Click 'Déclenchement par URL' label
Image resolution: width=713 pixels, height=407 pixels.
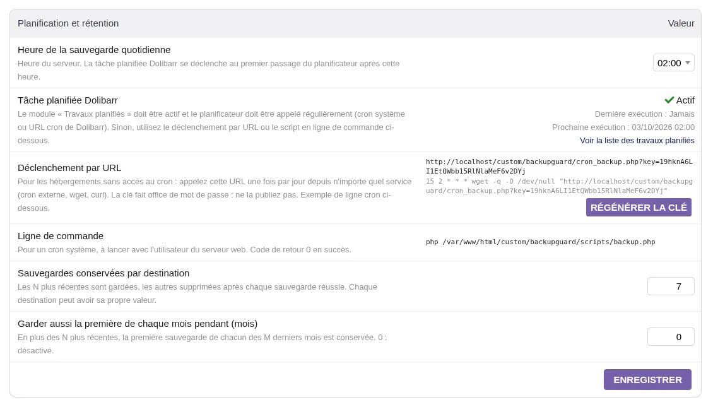tap(69, 168)
